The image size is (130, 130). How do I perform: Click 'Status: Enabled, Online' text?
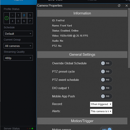pyautogui.click(x=65, y=31)
